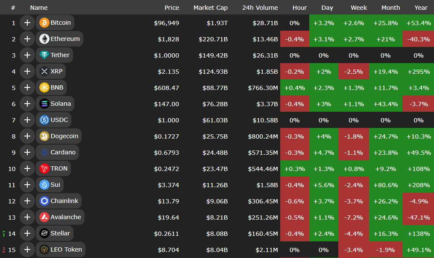Click the Tether logo icon
Screen dimensions: 434x258
44,55
